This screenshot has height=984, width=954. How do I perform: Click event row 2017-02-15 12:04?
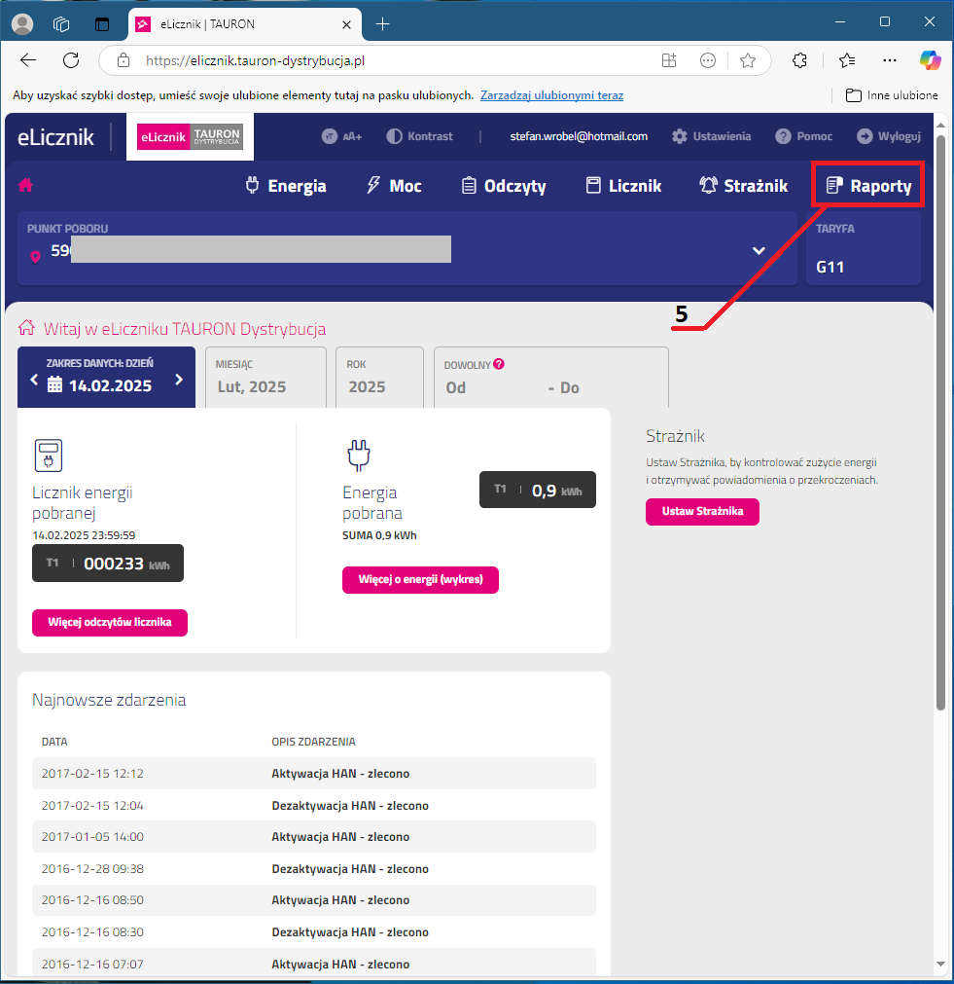coord(313,805)
